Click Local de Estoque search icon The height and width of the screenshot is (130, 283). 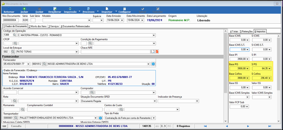pyautogui.click(x=13, y=52)
